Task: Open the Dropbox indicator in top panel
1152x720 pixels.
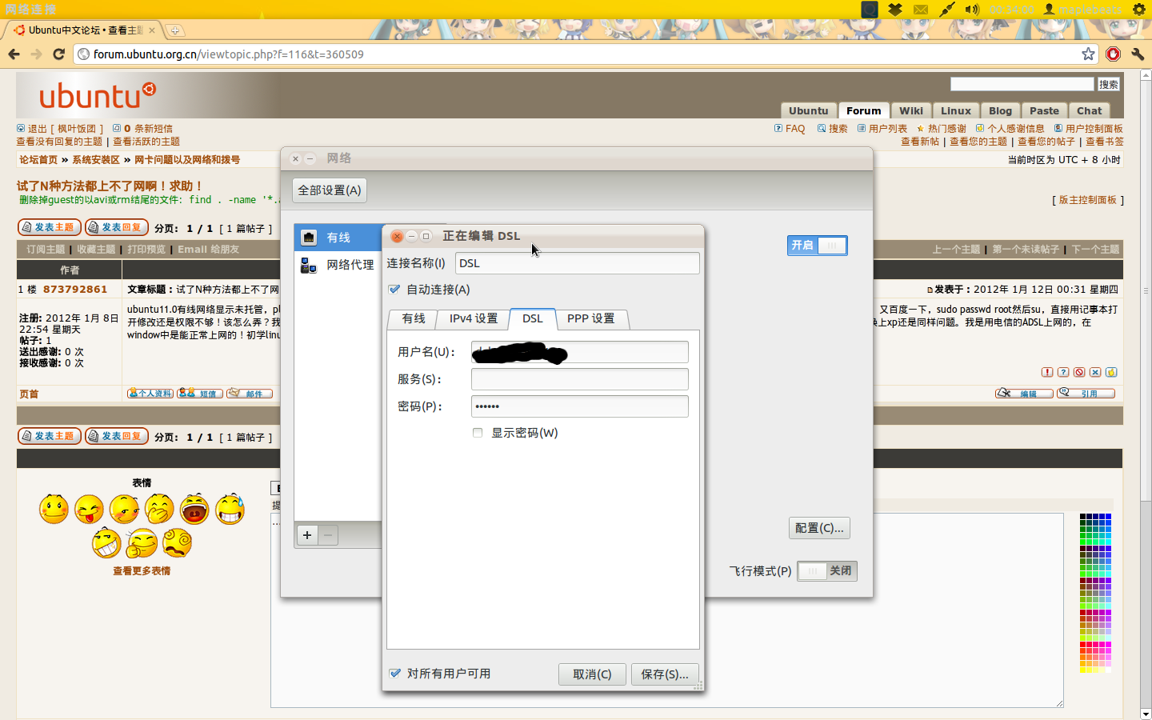Action: (895, 10)
